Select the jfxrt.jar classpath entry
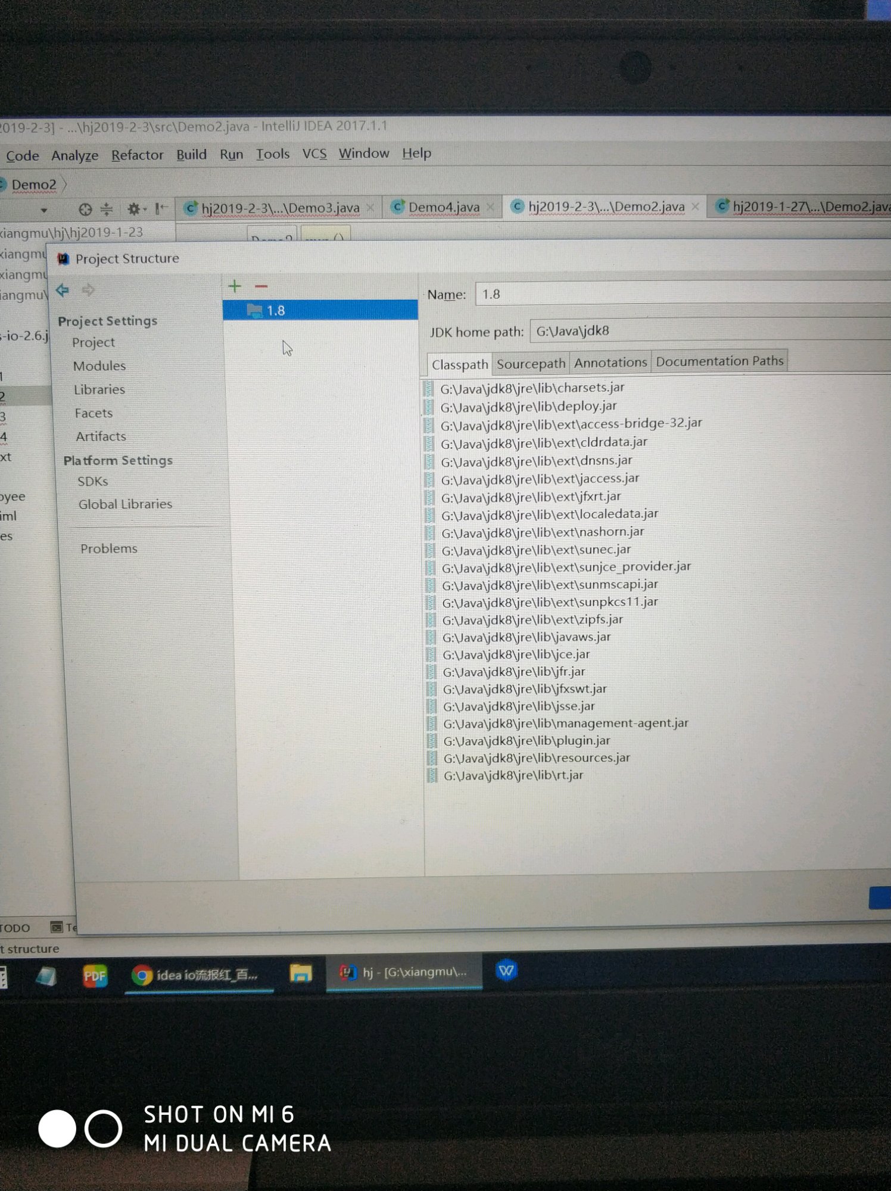The image size is (891, 1191). 531,496
